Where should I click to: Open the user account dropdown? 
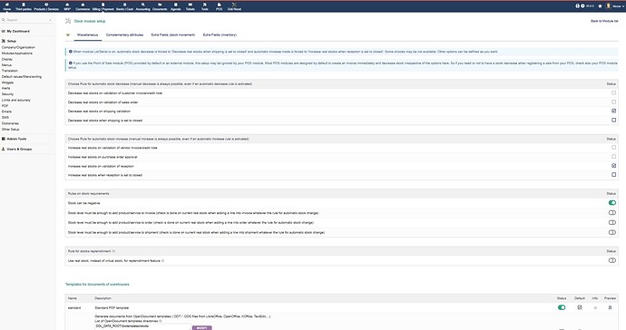coord(616,6)
